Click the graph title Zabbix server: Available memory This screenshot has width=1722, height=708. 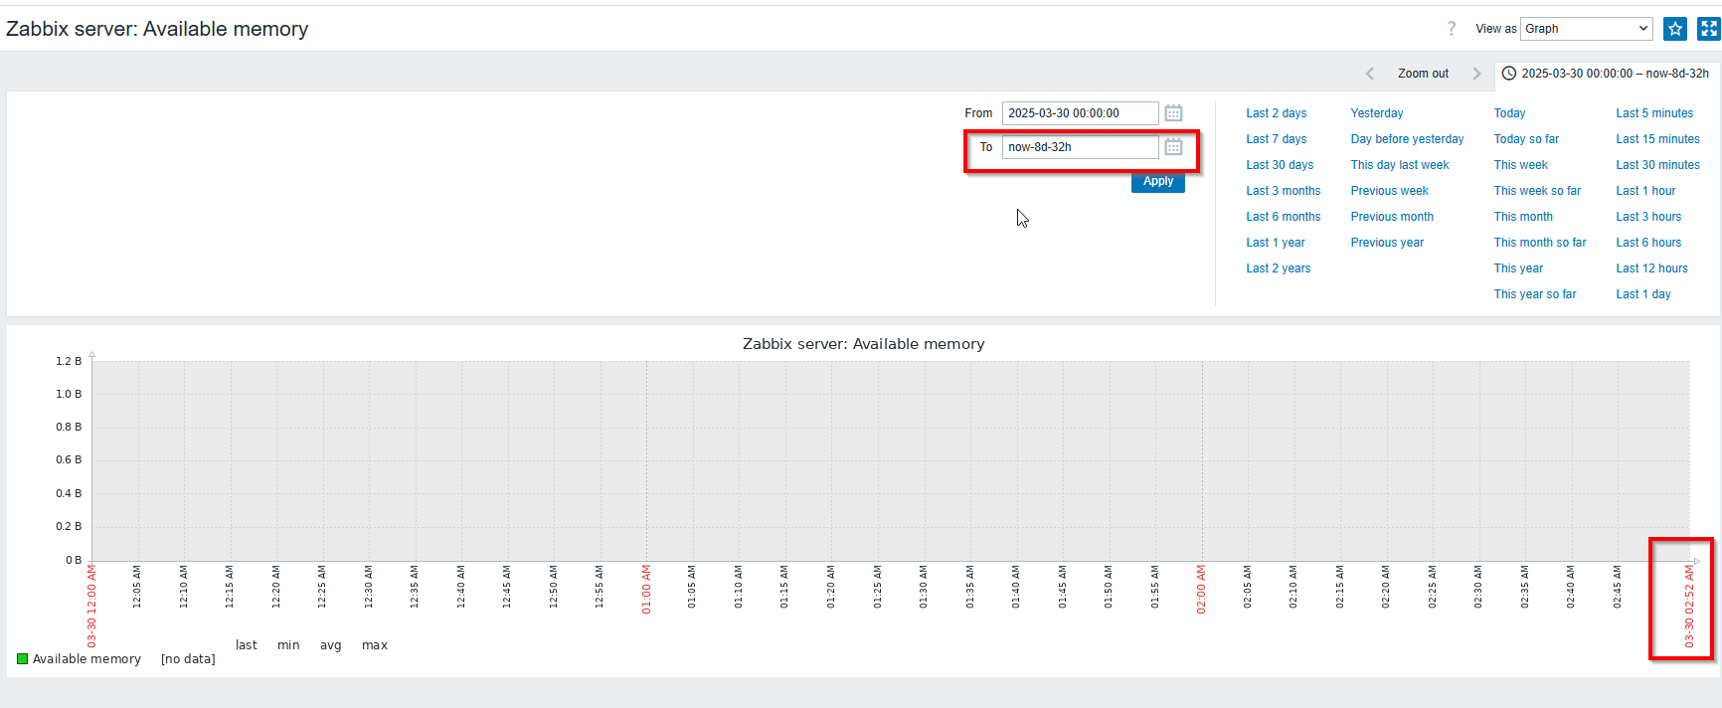point(863,344)
